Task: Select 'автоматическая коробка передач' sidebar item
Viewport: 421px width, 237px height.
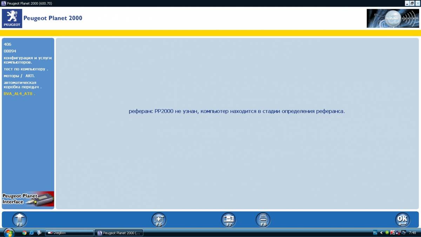Action: pos(22,85)
